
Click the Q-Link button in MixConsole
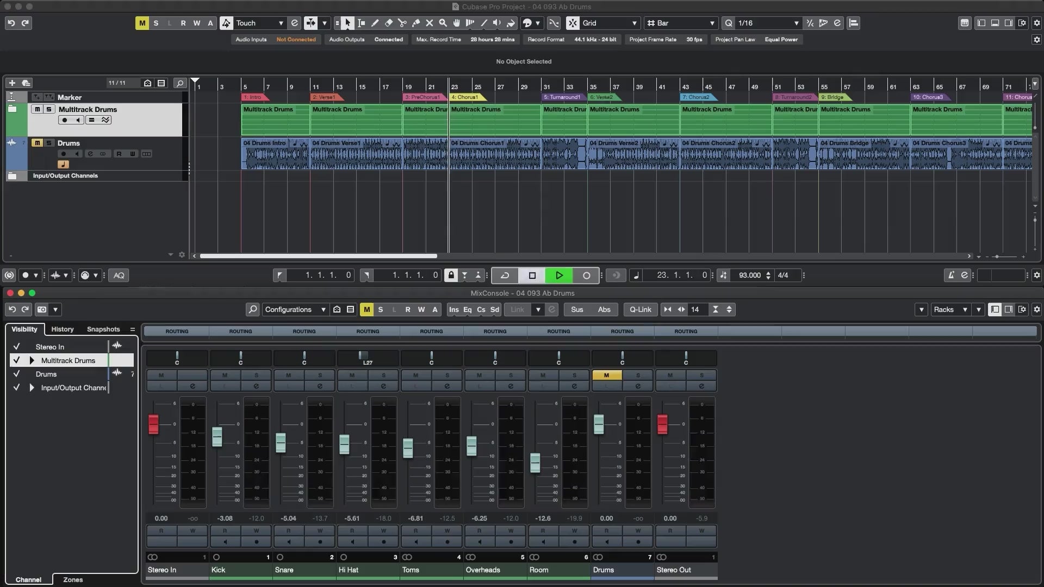(640, 309)
